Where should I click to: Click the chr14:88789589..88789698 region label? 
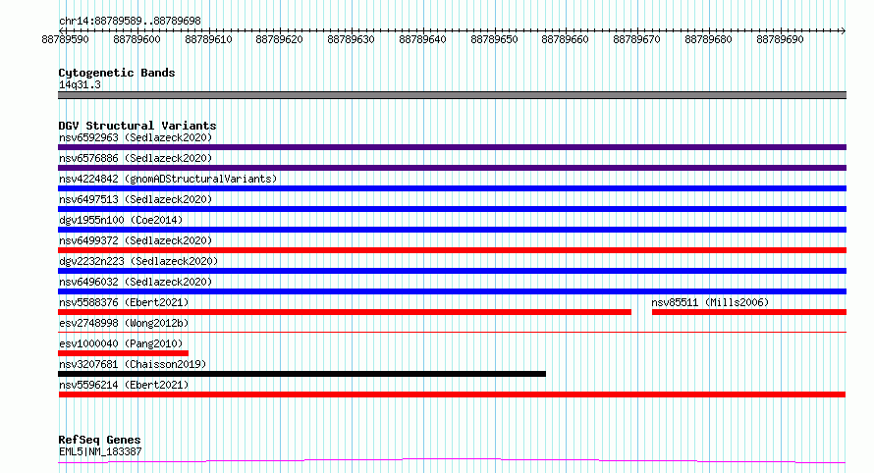tap(130, 21)
